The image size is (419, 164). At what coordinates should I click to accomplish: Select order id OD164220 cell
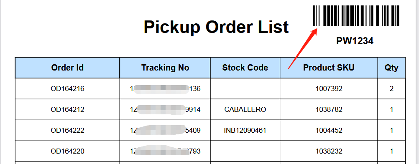[67, 151]
